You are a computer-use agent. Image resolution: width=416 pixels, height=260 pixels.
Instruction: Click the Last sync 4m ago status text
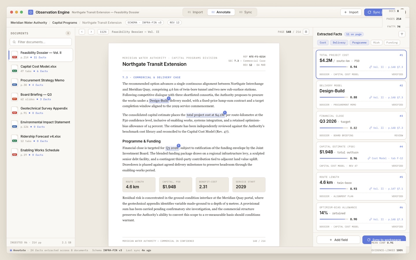[x=138, y=250]
